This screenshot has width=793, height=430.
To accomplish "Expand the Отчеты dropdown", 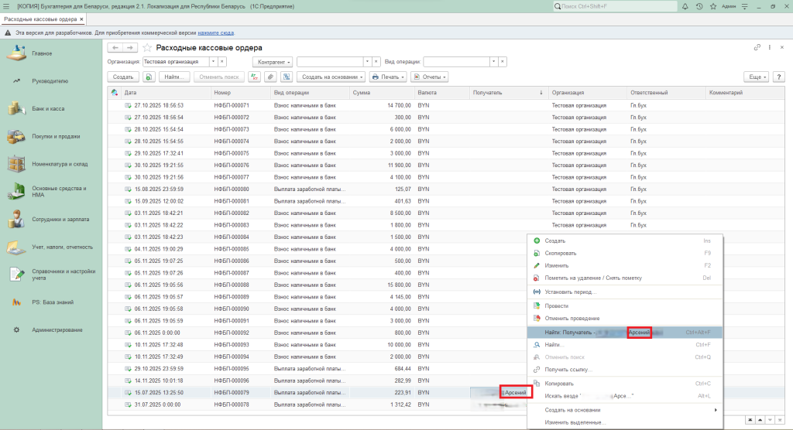I will tap(430, 77).
